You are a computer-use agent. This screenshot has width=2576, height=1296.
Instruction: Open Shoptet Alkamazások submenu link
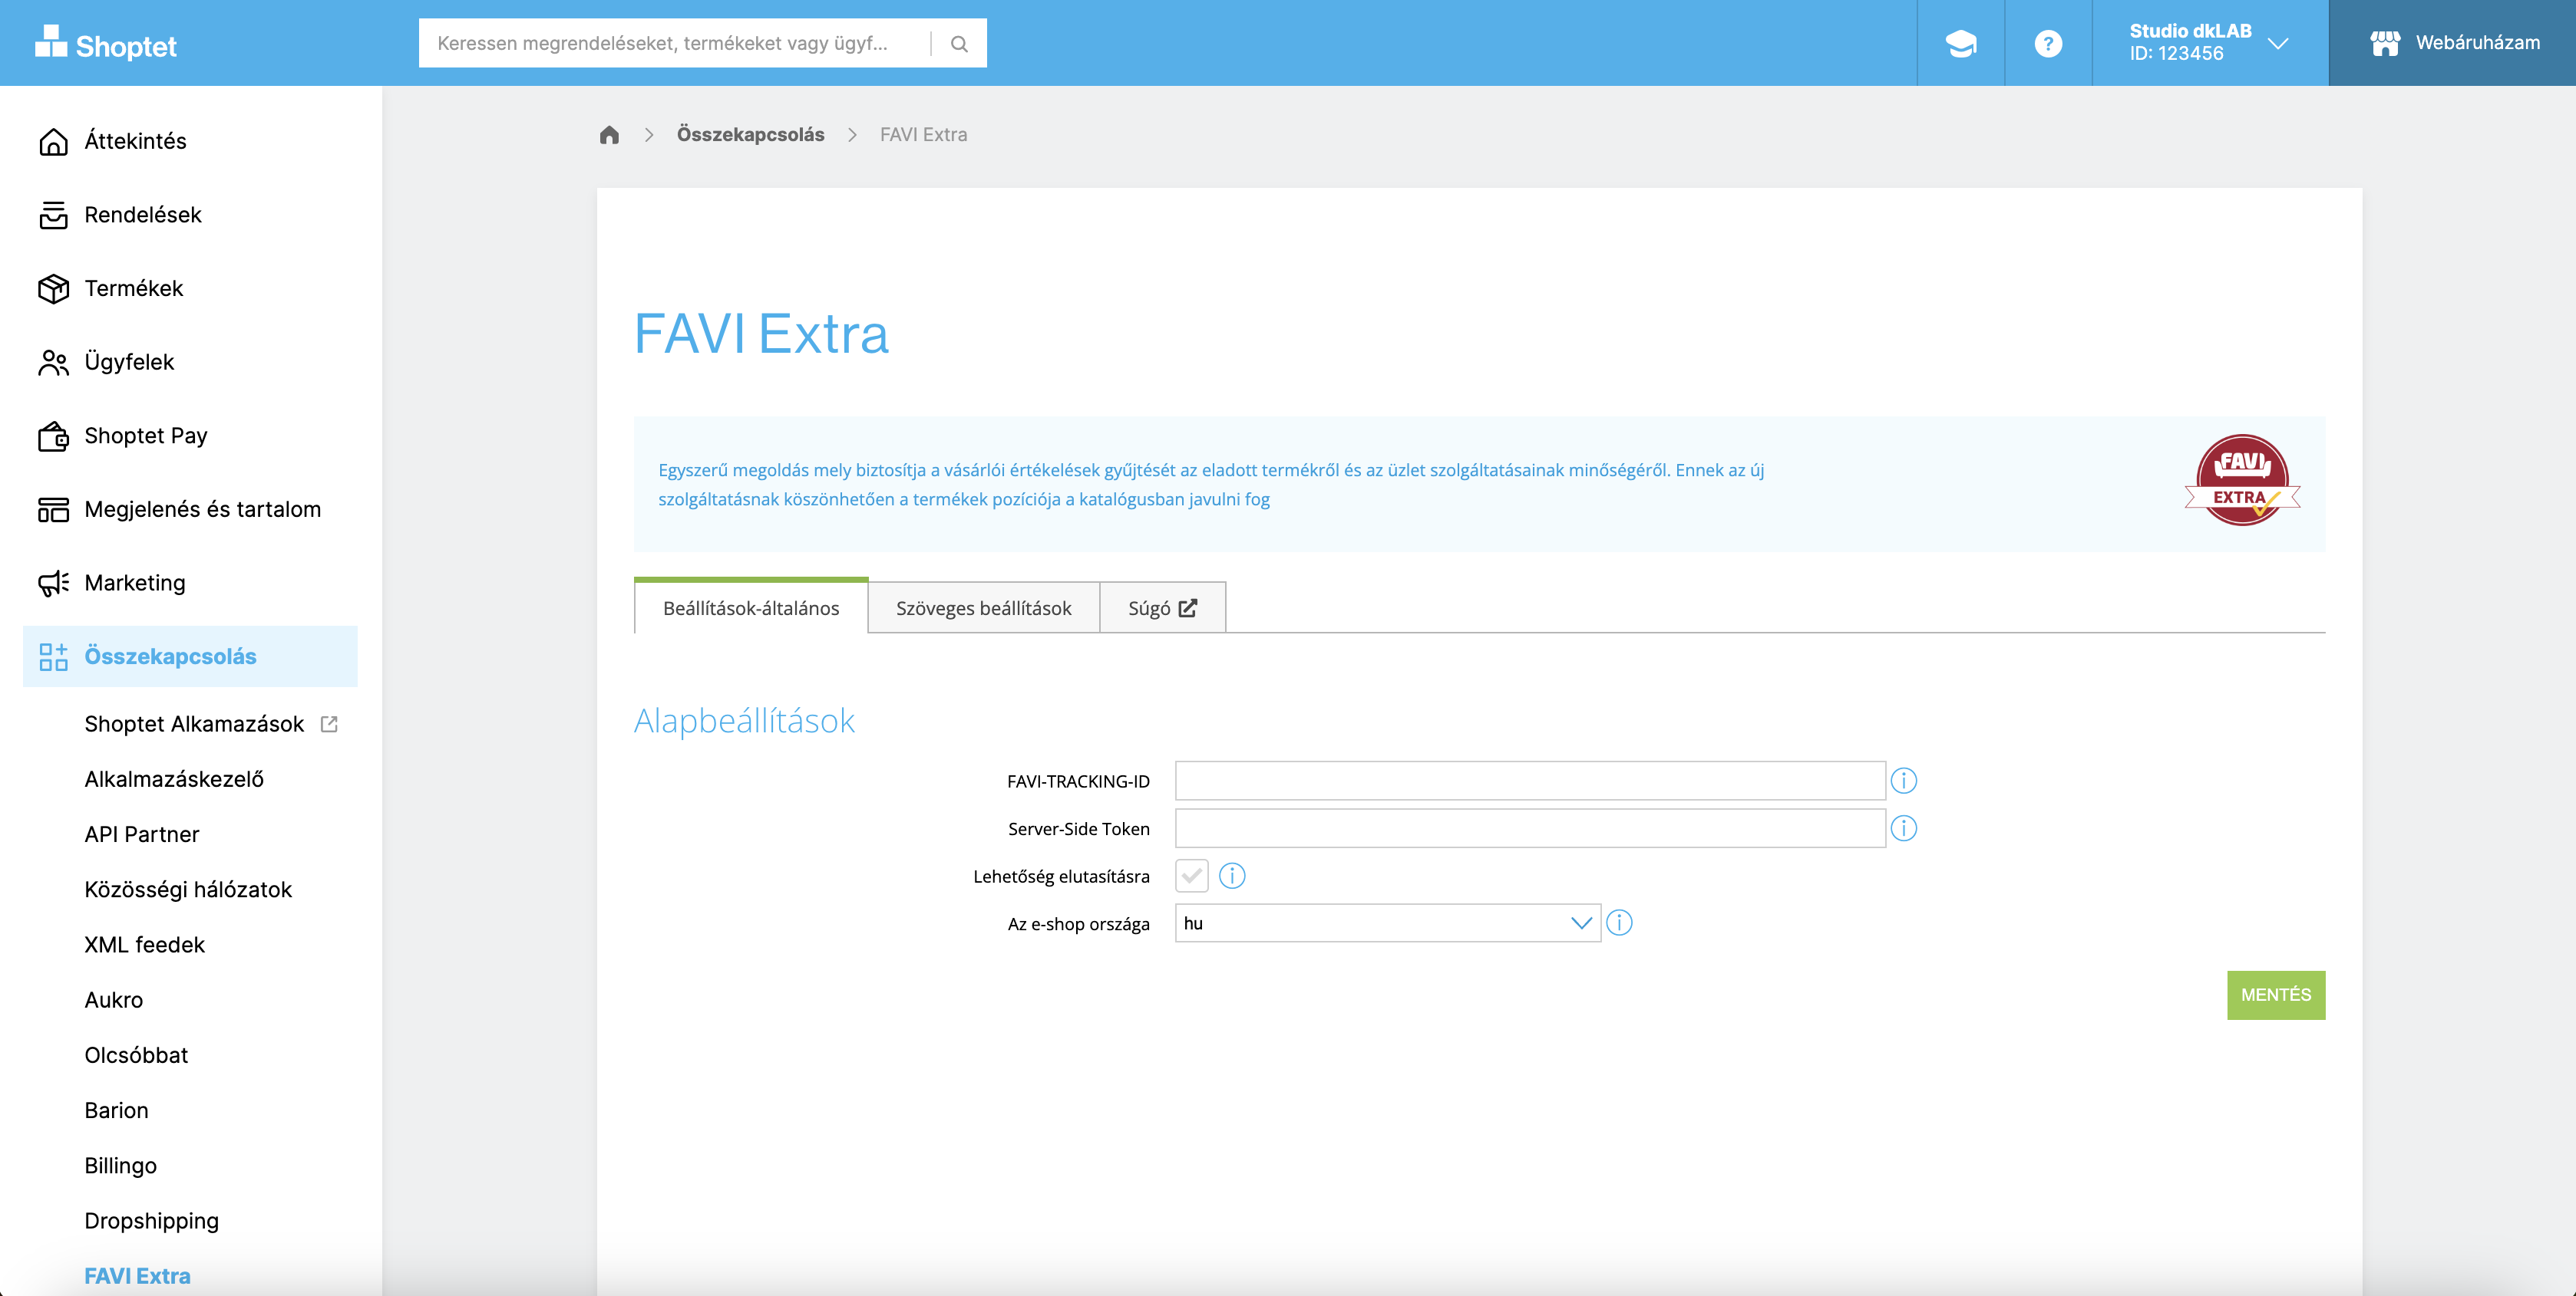[194, 723]
